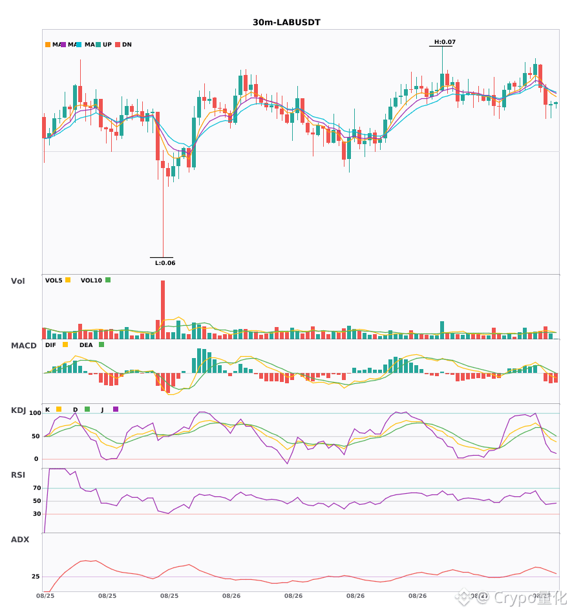
Task: Click the yellow VOL5 legend swatch
Action: (68, 280)
